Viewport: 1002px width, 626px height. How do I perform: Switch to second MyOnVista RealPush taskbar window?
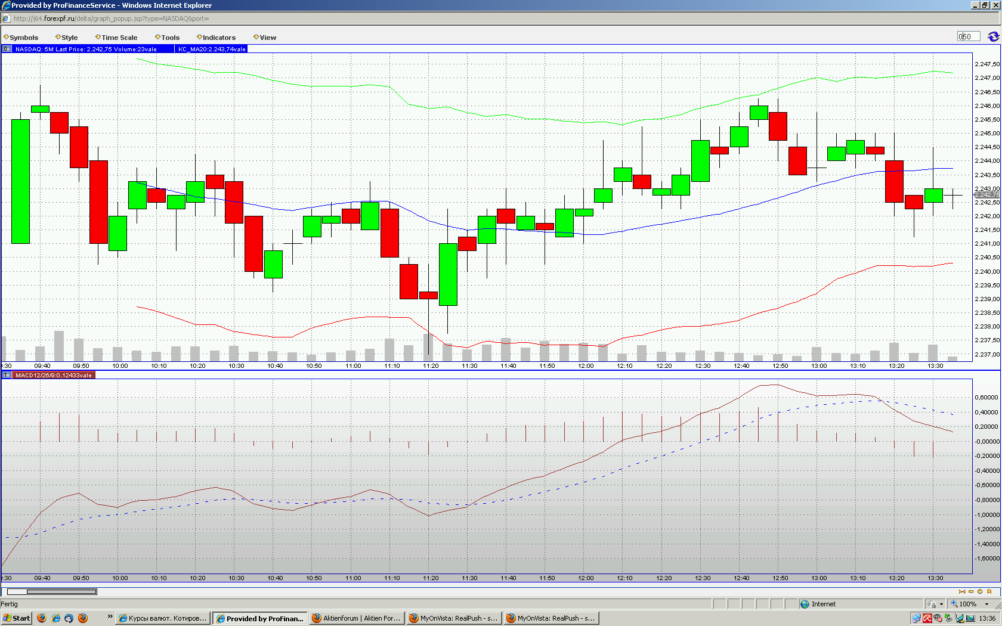coord(551,618)
